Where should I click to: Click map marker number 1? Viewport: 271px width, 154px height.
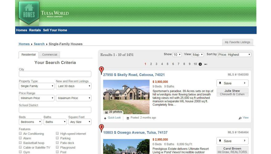(102, 70)
